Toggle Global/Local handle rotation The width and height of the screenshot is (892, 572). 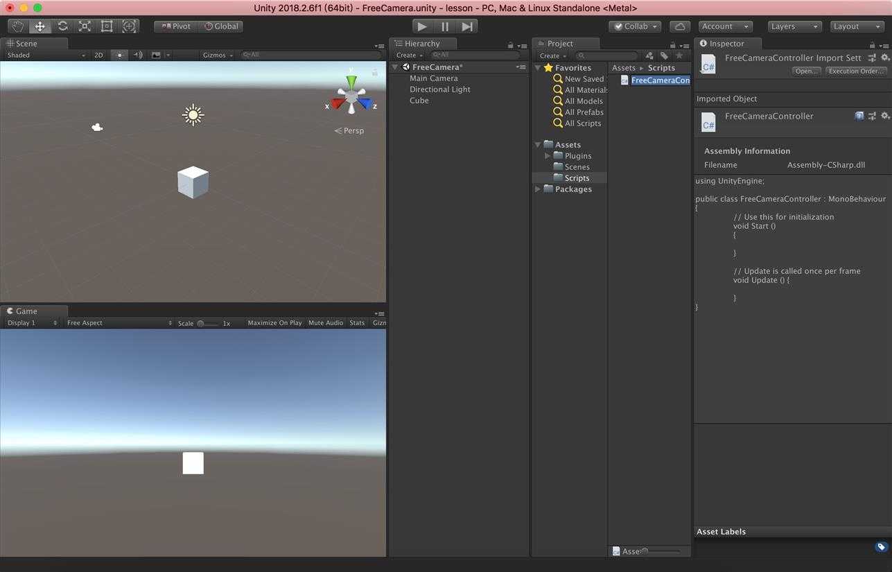pos(221,26)
